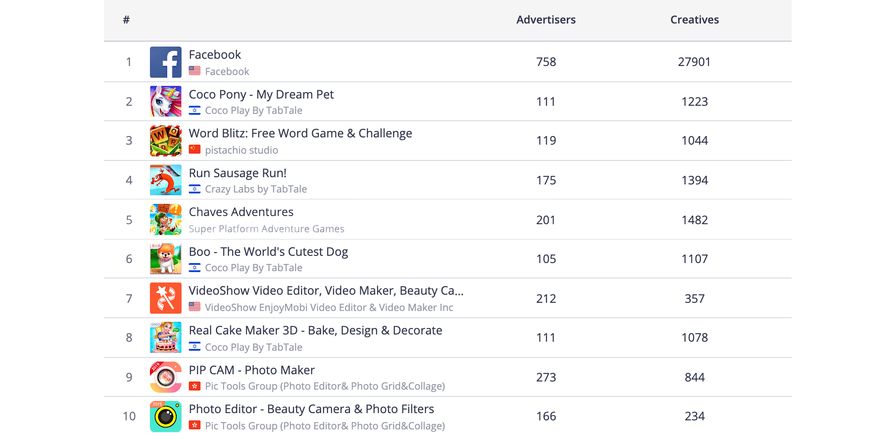Open the Chaves Adventures app icon
The height and width of the screenshot is (433, 896).
166,219
